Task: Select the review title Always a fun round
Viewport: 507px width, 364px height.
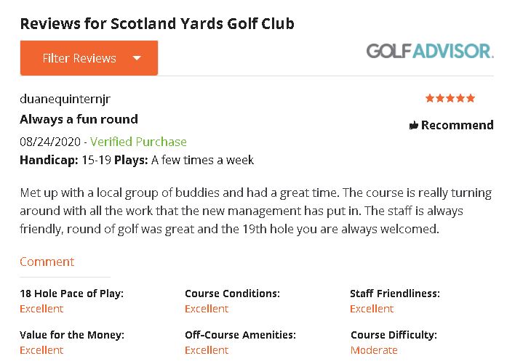Action: (x=79, y=119)
